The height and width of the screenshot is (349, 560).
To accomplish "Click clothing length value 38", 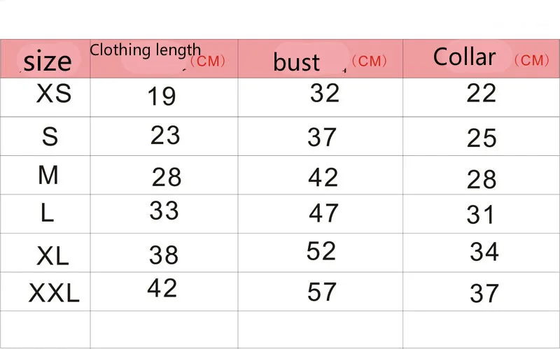I will tap(164, 255).
